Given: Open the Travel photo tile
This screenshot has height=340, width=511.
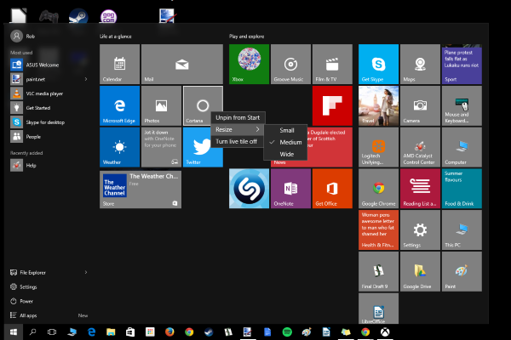Looking at the screenshot, I should (378, 105).
